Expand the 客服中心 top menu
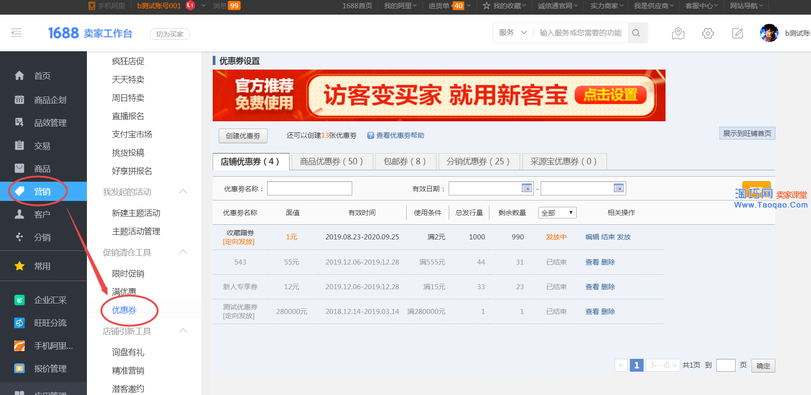811x395 pixels. point(701,5)
